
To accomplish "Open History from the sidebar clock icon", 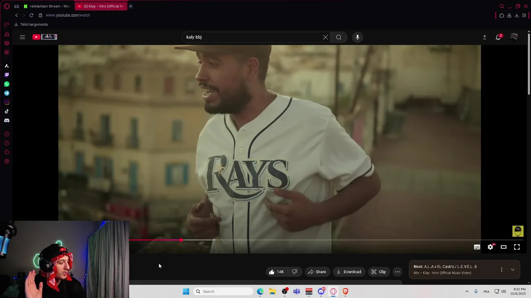I will pos(7,143).
